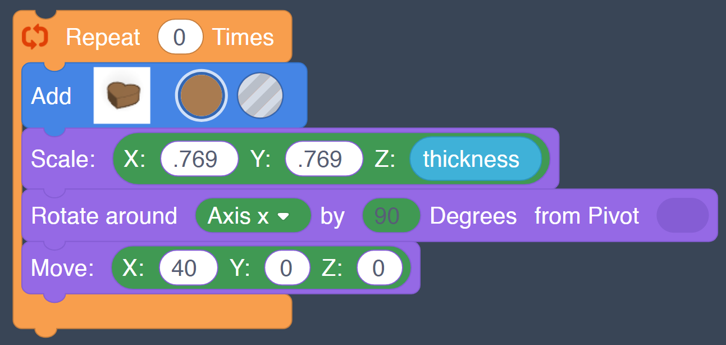Click the empty Pivot slot
Image resolution: width=726 pixels, height=345 pixels.
(x=682, y=215)
